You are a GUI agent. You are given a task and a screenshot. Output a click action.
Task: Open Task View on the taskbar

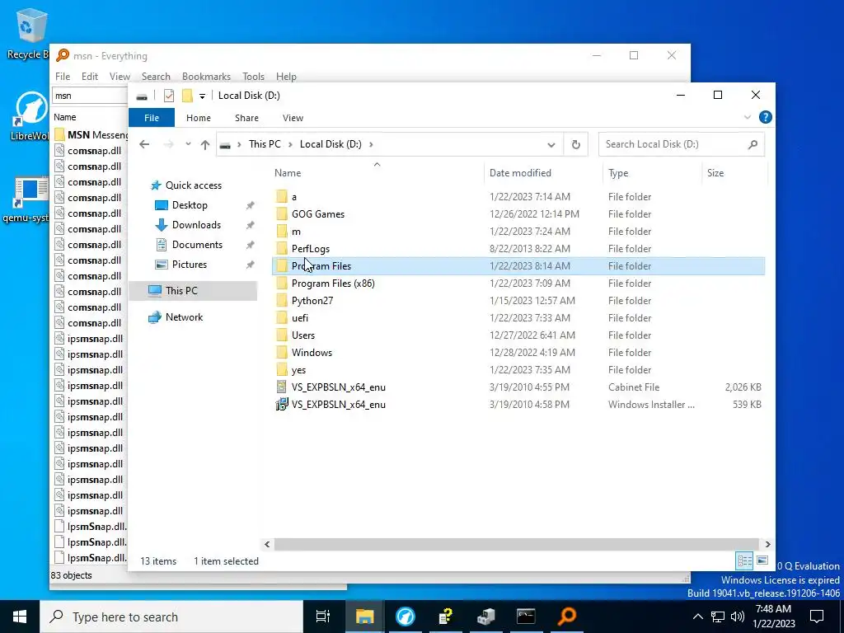click(323, 617)
